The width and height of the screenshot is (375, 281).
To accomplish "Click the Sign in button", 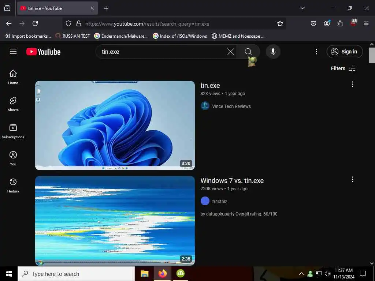I will click(x=345, y=52).
